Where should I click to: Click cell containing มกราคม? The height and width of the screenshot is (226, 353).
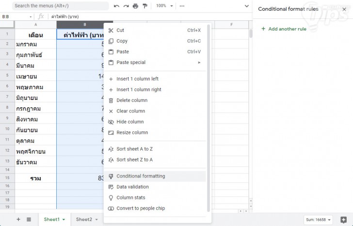[x=35, y=44]
